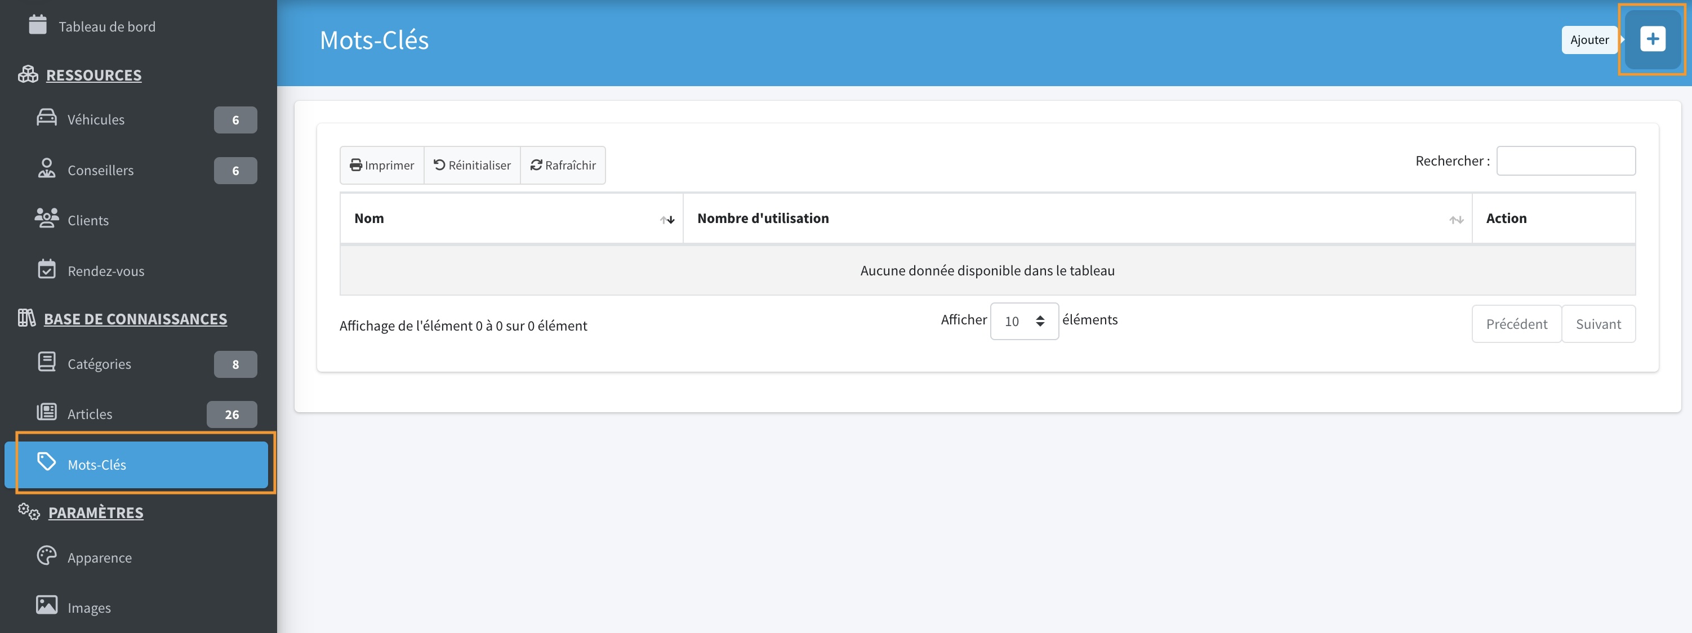Sort table by Nom column arrows

[x=667, y=220]
